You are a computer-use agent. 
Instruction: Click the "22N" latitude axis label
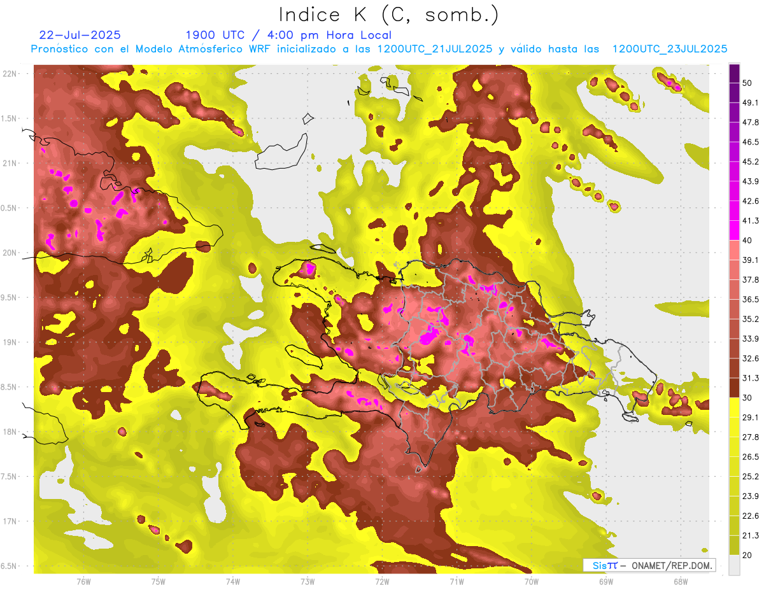click(x=10, y=73)
